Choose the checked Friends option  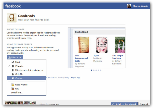[x=27, y=66]
